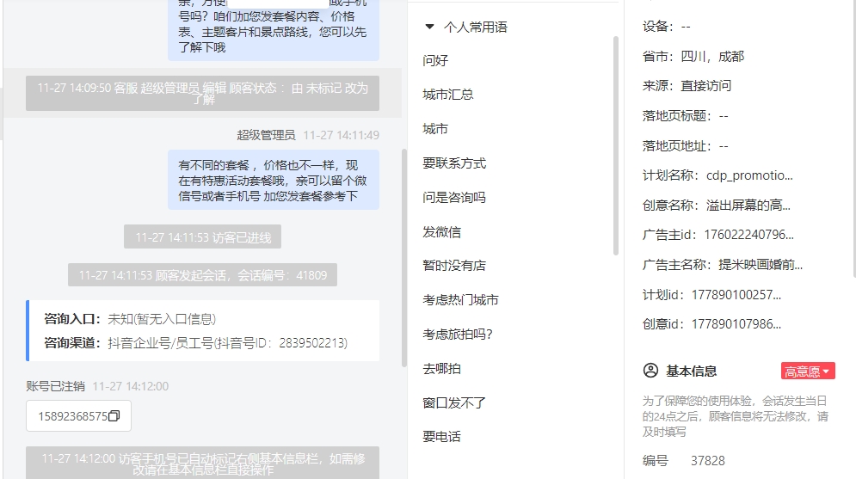Select the quick phrase 去哪拍
856x479 pixels.
point(441,369)
